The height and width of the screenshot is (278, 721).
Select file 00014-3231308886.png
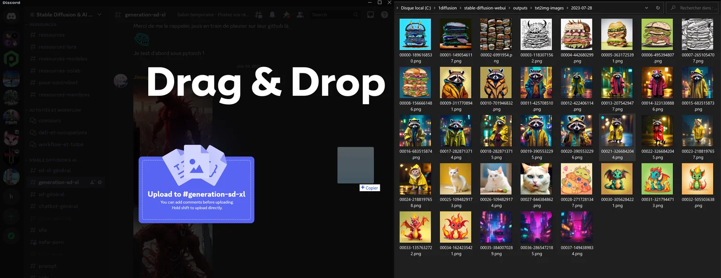tap(658, 89)
